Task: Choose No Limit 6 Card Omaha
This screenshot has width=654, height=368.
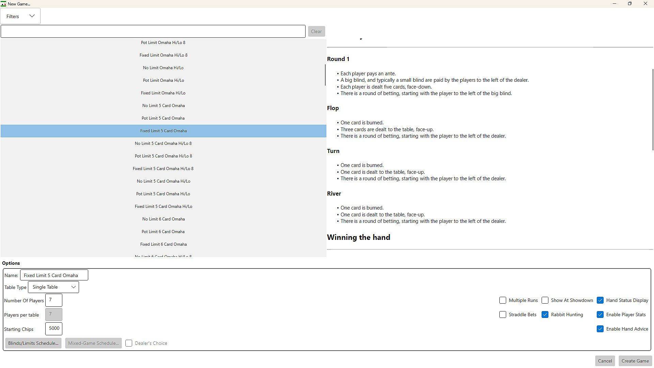Action: (163, 219)
